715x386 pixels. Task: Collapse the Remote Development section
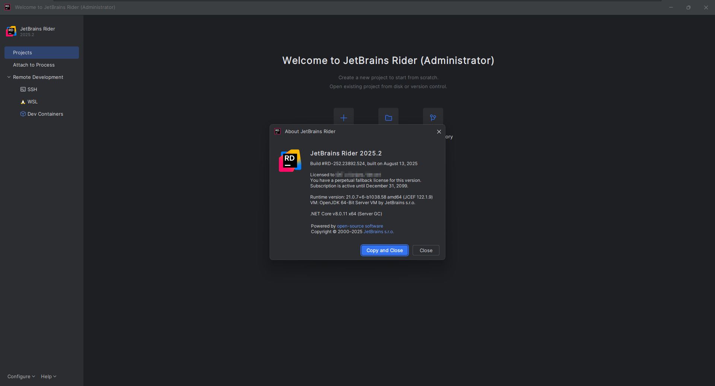[9, 77]
